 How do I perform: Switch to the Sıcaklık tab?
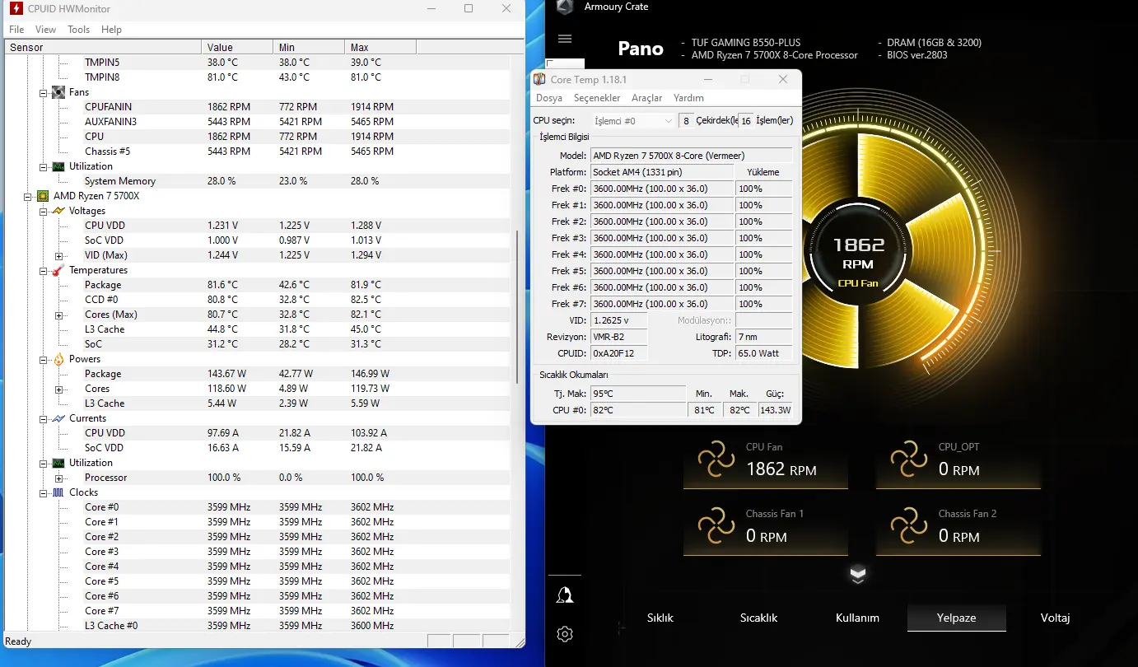tap(758, 618)
